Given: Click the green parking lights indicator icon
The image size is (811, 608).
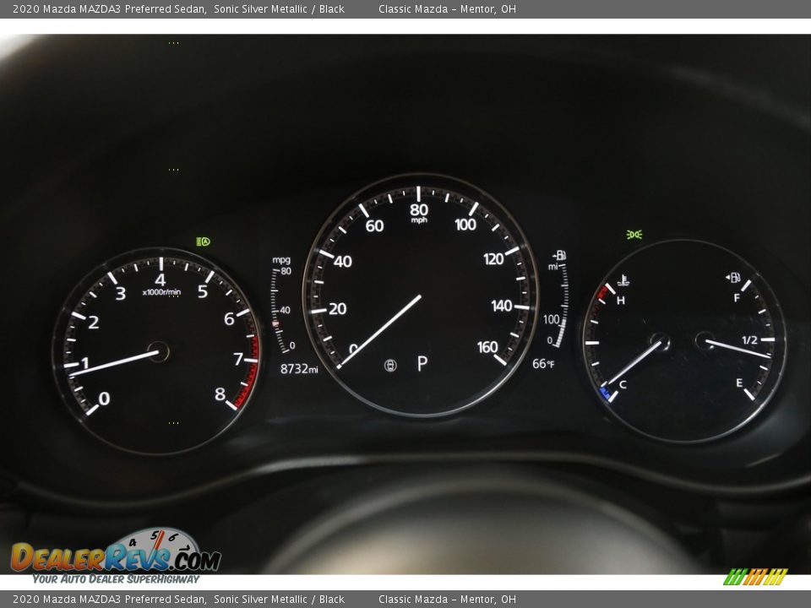Looking at the screenshot, I should point(634,234).
